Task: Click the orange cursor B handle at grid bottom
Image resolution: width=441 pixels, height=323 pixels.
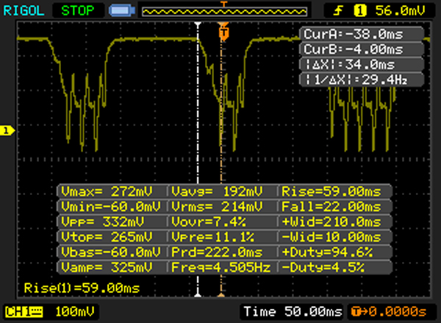Action: [x=221, y=294]
